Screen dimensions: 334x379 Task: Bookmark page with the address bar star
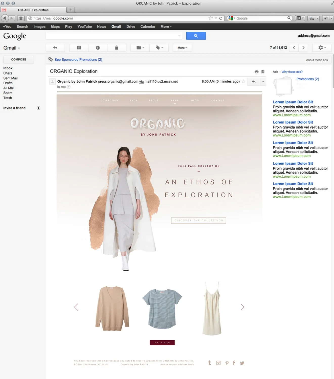[x=210, y=18]
